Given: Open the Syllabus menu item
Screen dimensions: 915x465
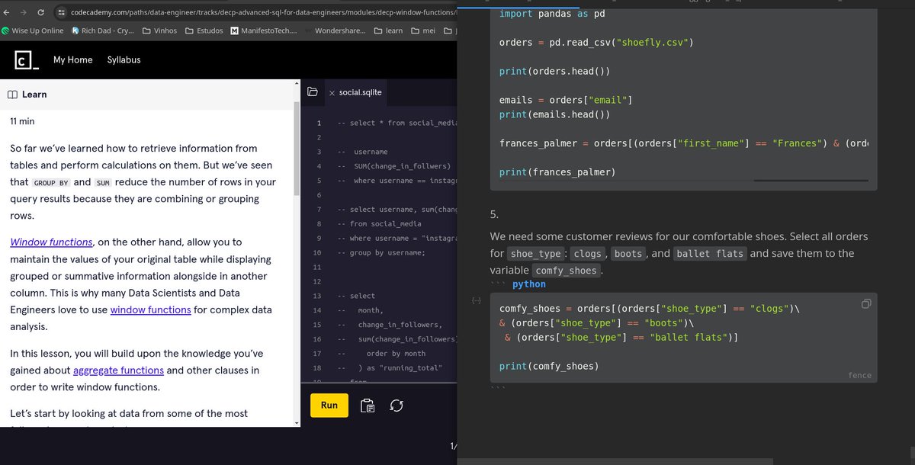Looking at the screenshot, I should click(x=124, y=59).
